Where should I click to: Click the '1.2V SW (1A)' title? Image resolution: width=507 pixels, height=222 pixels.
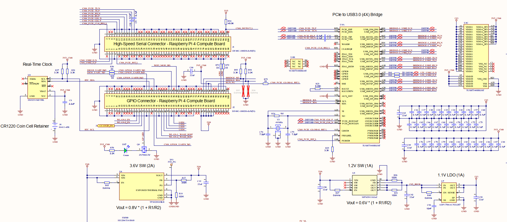click(x=360, y=166)
